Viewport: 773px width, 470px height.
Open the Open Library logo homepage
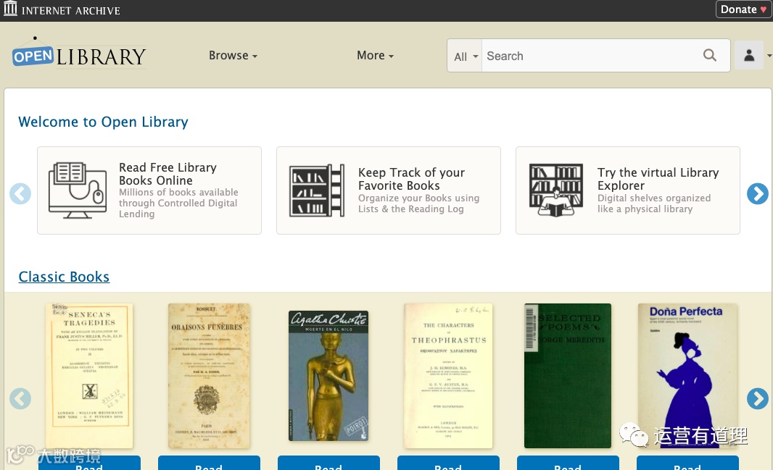point(79,54)
